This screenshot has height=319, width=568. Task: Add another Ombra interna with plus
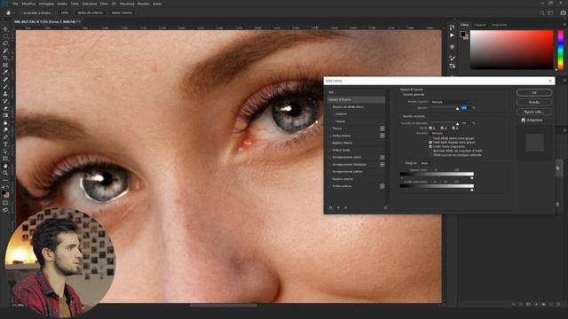383,136
